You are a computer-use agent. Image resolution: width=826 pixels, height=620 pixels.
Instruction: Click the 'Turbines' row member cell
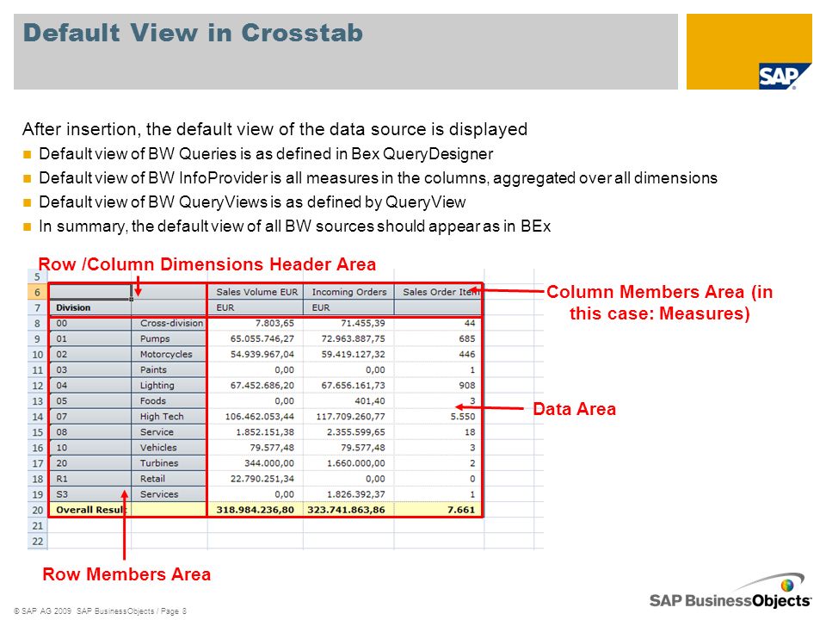pyautogui.click(x=170, y=463)
